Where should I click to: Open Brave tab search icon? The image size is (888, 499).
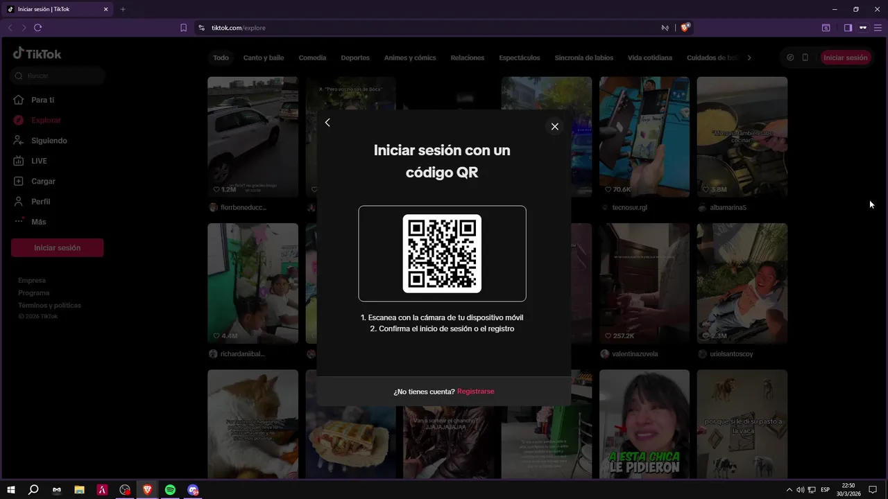pyautogui.click(x=826, y=28)
